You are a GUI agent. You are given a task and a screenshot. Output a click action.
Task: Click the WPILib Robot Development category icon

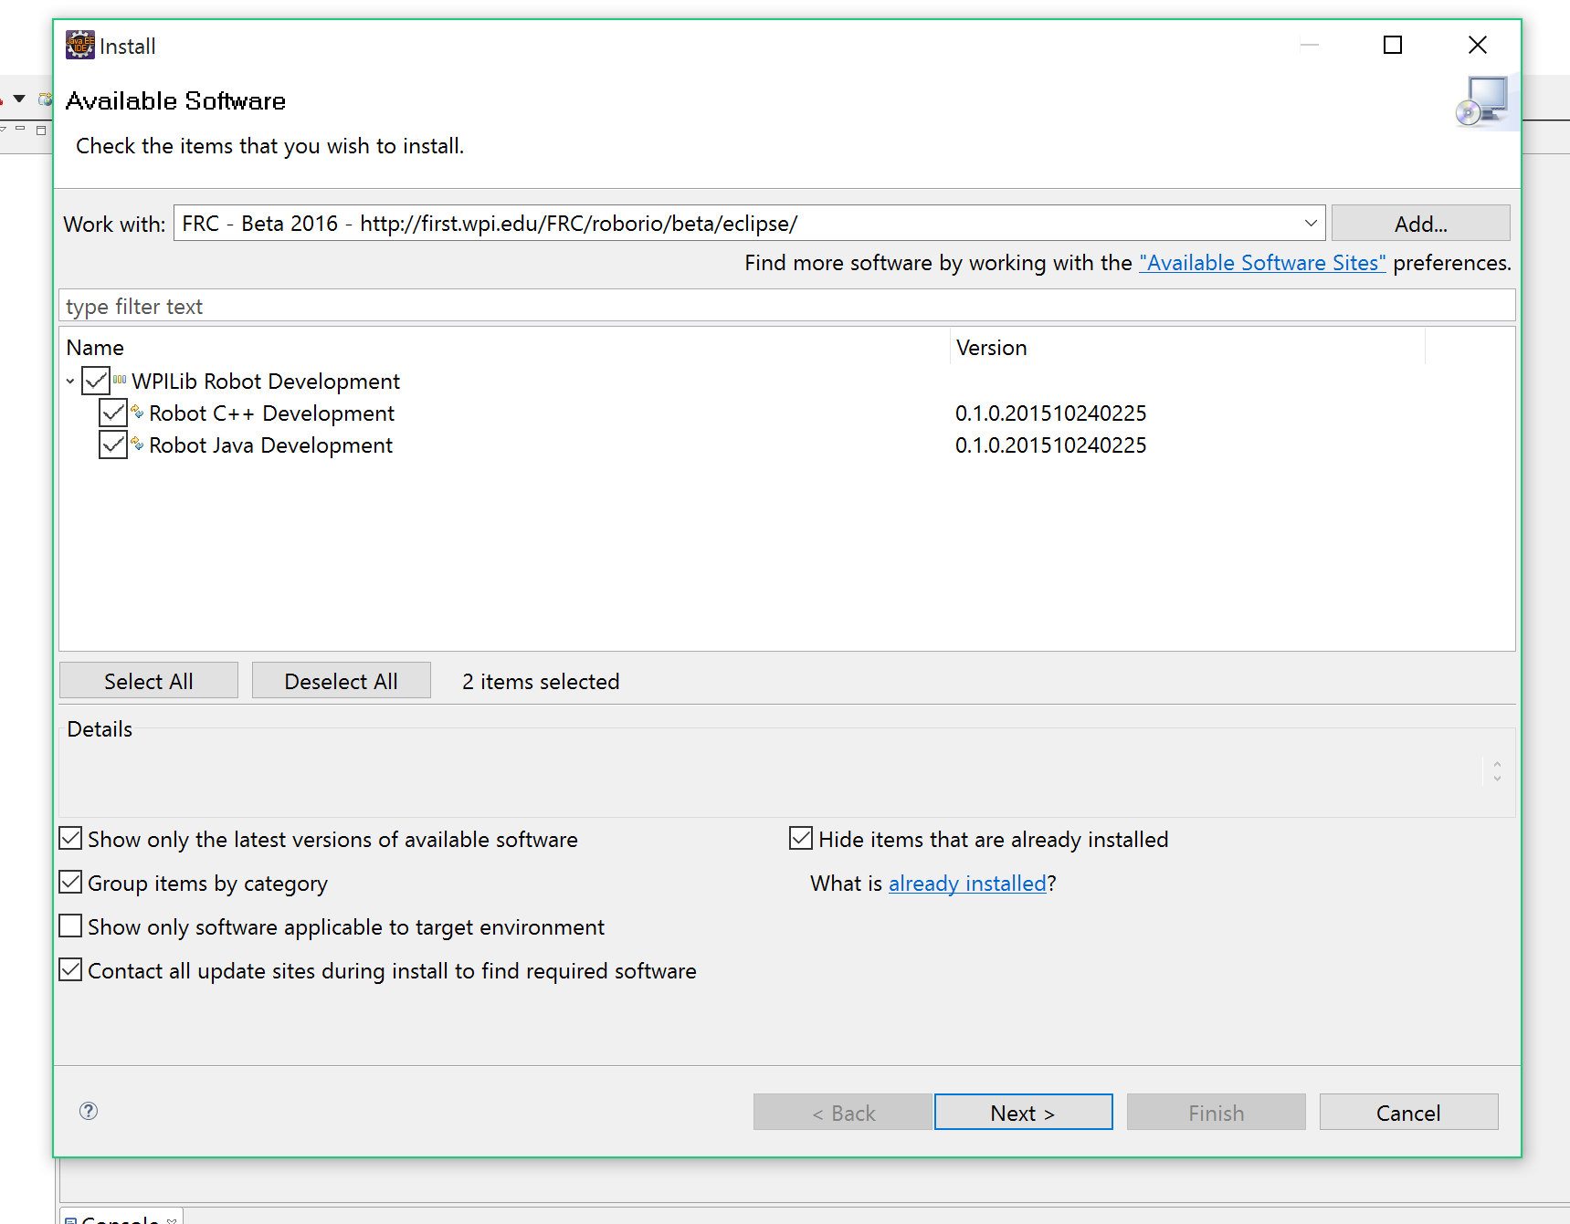click(x=120, y=381)
